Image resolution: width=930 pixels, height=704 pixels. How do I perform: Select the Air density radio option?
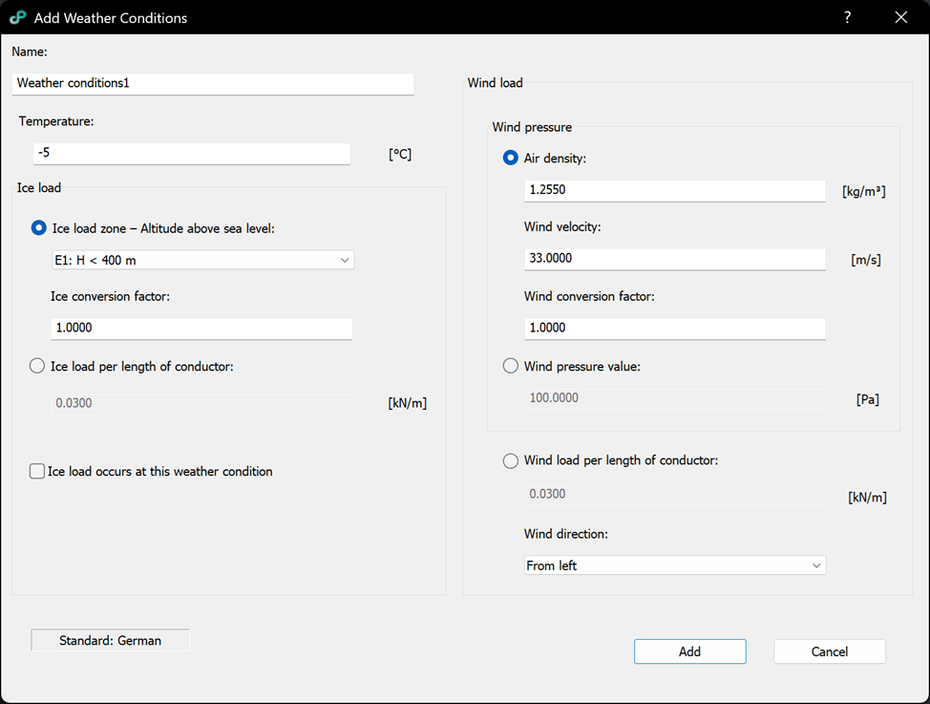point(511,159)
